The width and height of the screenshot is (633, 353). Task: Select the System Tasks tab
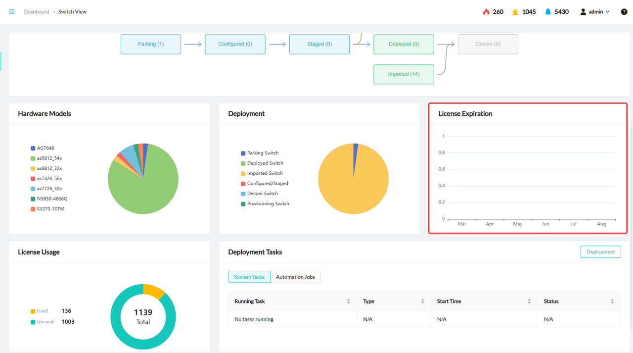(249, 277)
